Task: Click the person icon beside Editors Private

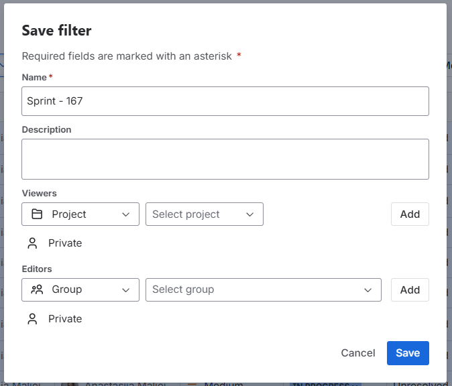Action: coord(32,319)
